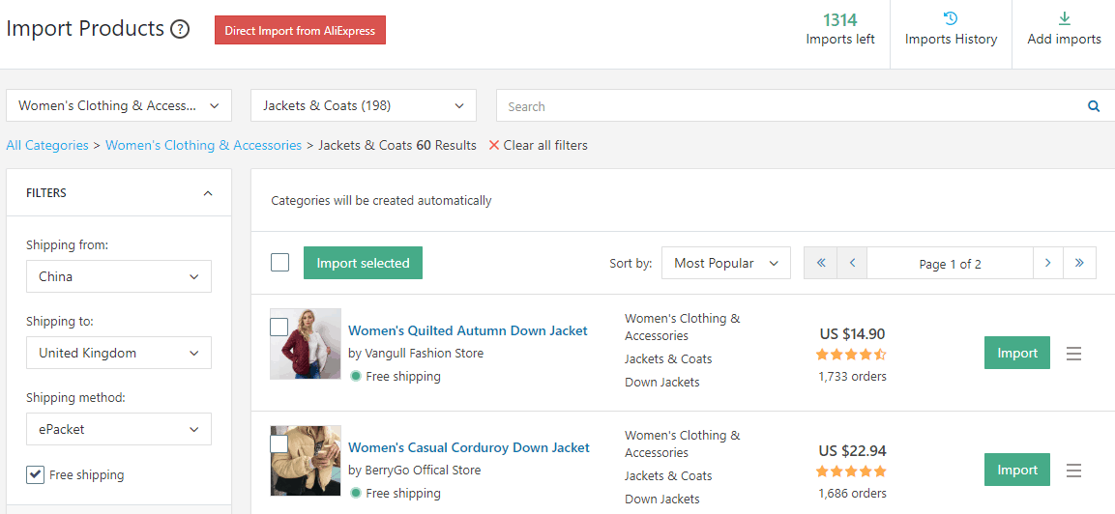Open options menu for Quilted Autumn Jacket
Screen dimensions: 1115x514
pyautogui.click(x=1073, y=354)
